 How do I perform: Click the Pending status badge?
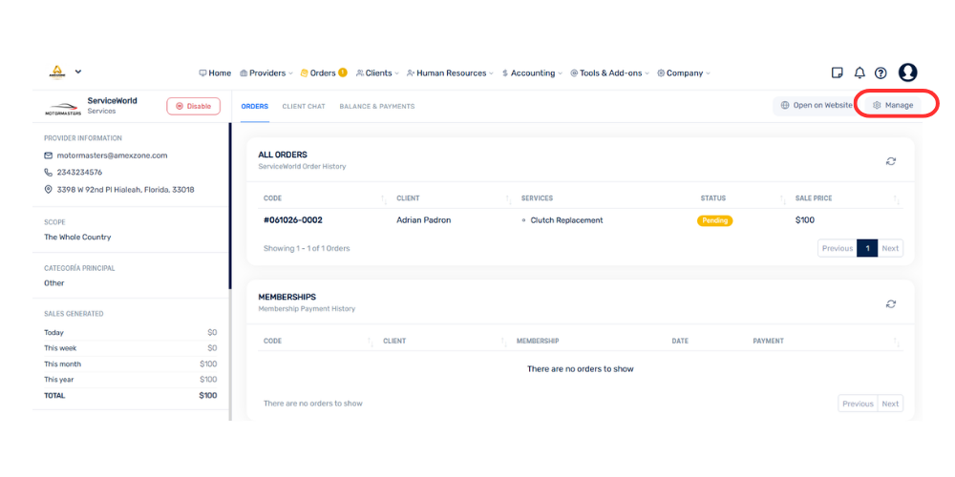tap(715, 220)
